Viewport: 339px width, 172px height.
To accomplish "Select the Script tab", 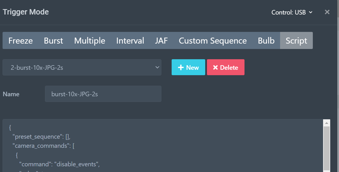I will 296,41.
